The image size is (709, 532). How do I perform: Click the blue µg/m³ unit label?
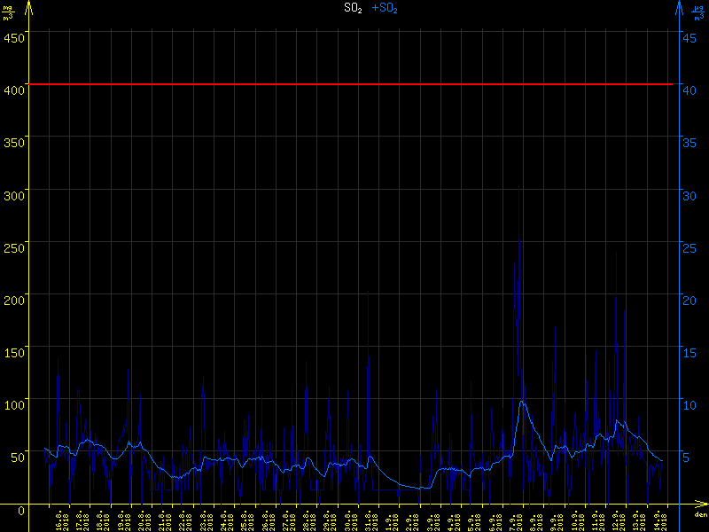coord(697,12)
